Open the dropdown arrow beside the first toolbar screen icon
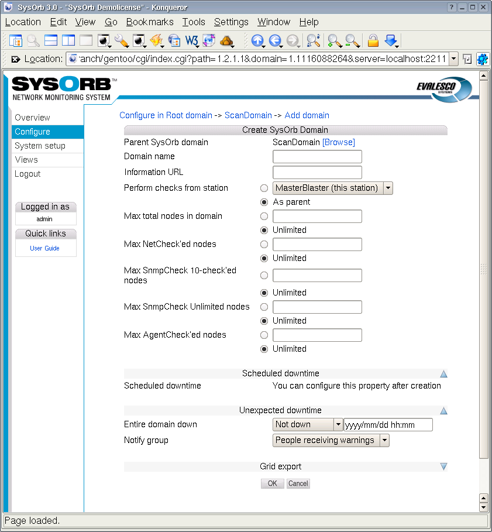 tap(110, 46)
